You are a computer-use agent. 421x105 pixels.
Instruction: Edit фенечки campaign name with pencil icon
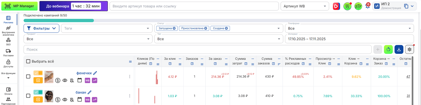tap(95, 73)
